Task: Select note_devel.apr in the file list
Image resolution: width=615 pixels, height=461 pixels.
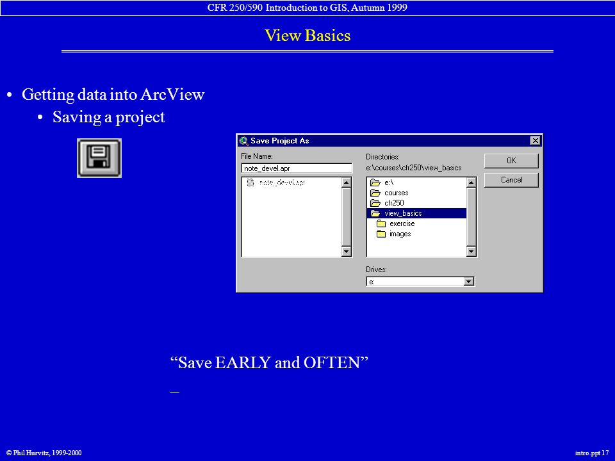Action: [282, 182]
